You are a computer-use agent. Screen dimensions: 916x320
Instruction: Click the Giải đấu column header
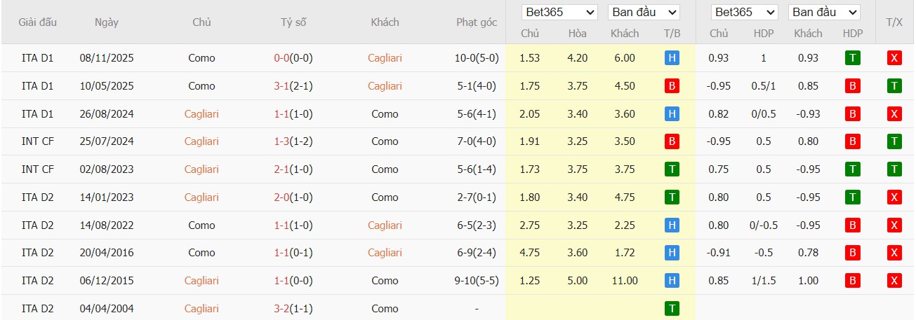click(x=38, y=22)
